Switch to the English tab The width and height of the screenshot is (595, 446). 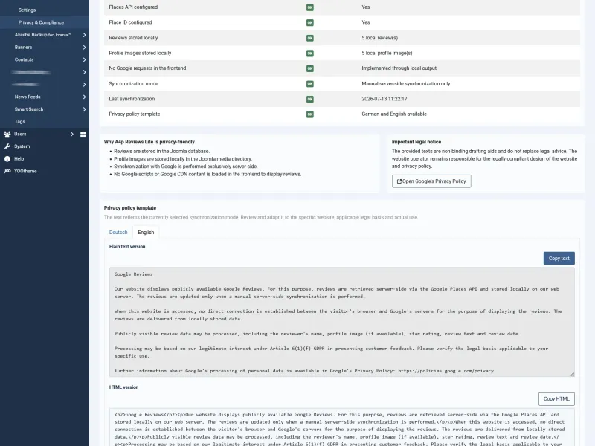click(x=146, y=233)
